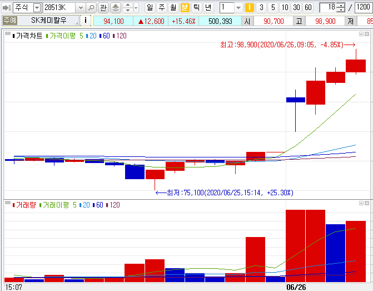Maximize the price chart panel
The image size is (373, 291).
361,34
